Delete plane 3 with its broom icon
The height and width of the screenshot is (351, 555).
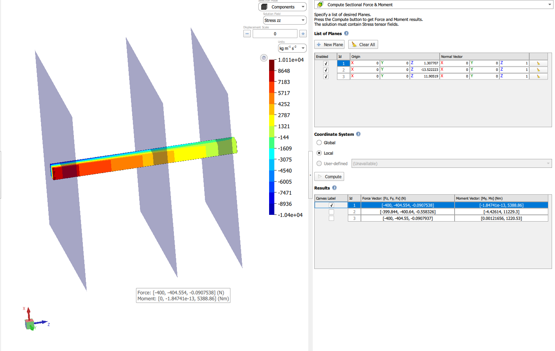tap(538, 76)
